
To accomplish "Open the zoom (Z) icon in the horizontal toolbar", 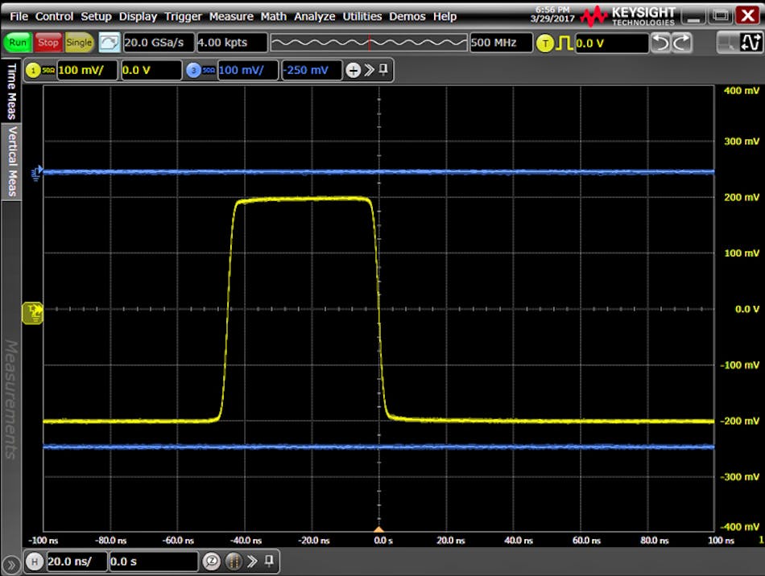I will pyautogui.click(x=210, y=562).
